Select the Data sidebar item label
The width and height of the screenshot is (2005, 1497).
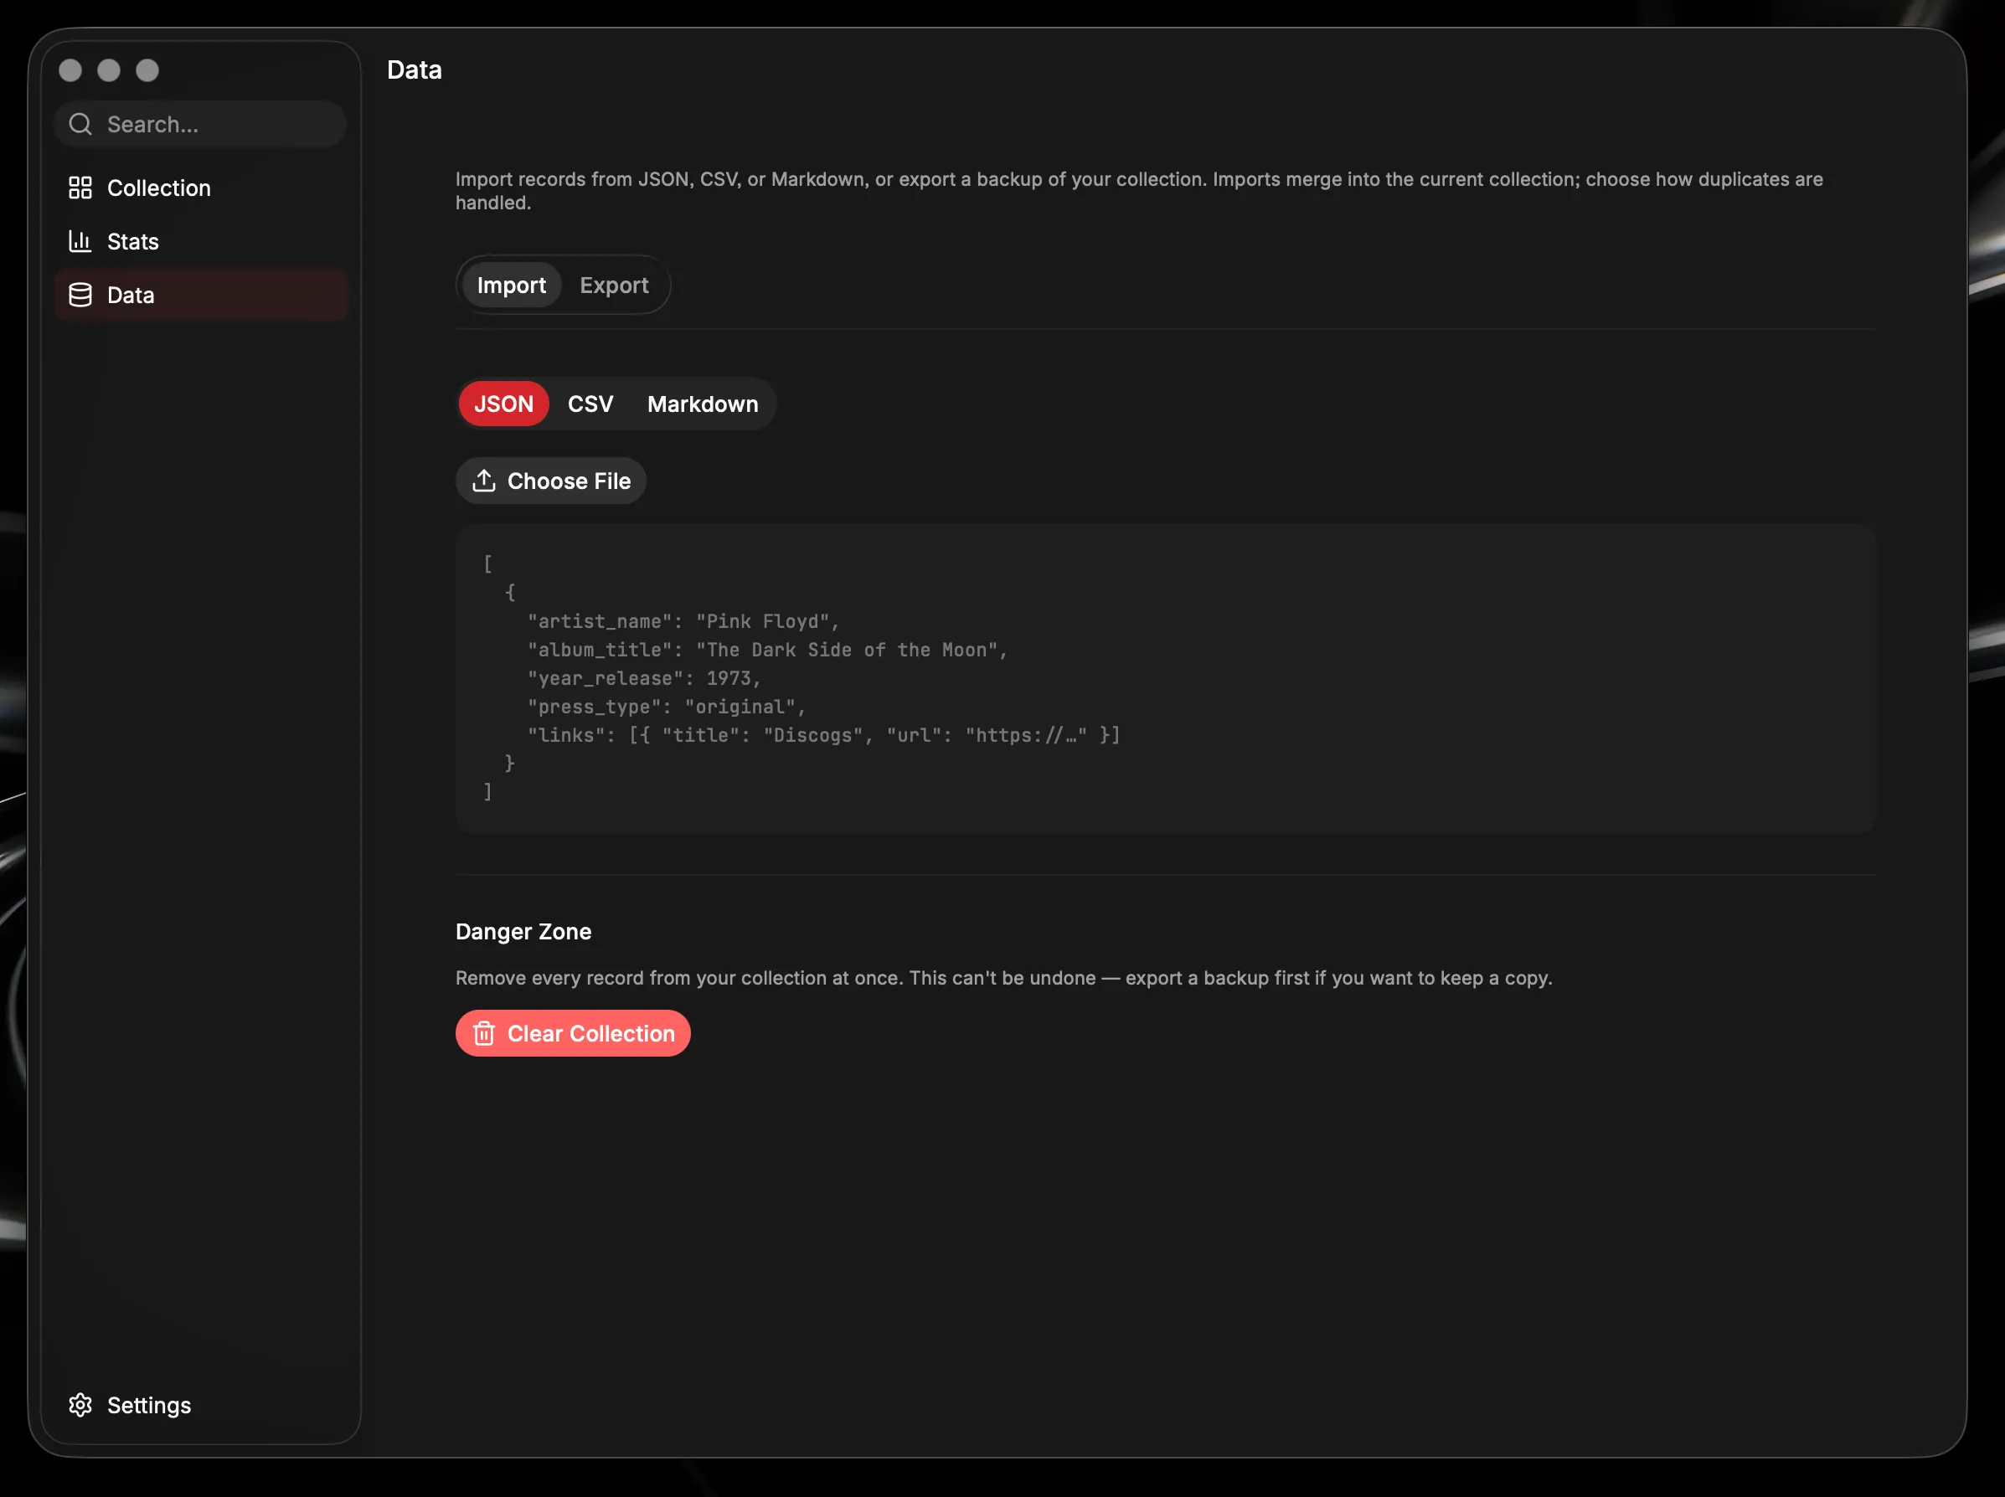coord(131,295)
